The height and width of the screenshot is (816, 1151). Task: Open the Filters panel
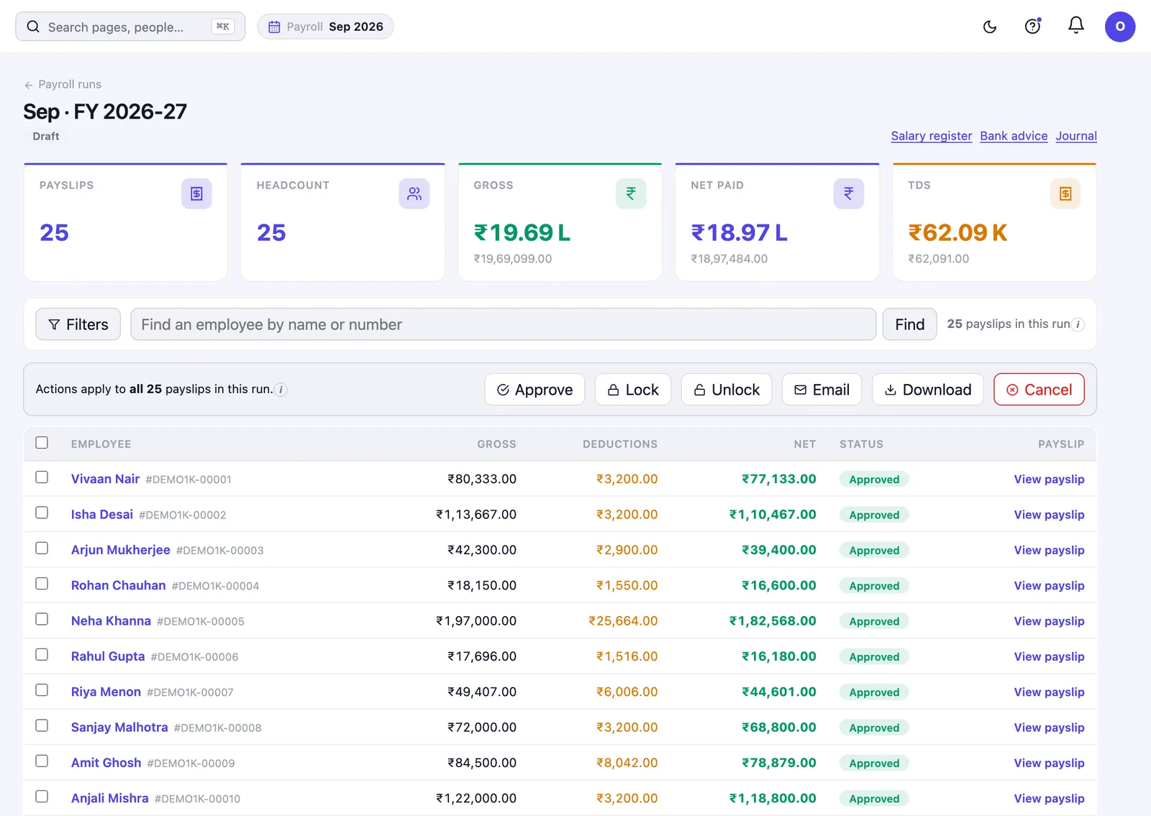pos(78,324)
